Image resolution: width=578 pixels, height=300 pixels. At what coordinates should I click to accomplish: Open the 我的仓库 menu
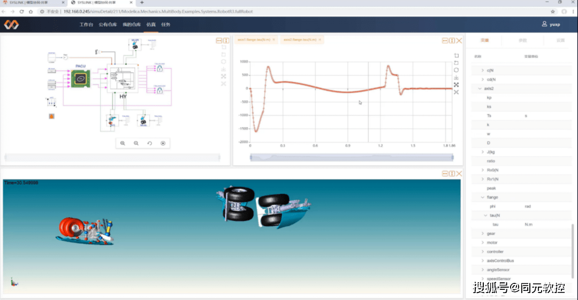pos(132,25)
